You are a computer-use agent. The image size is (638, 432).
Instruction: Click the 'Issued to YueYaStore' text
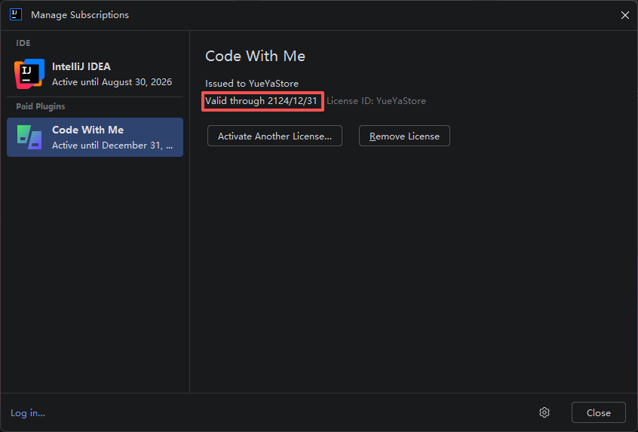252,84
